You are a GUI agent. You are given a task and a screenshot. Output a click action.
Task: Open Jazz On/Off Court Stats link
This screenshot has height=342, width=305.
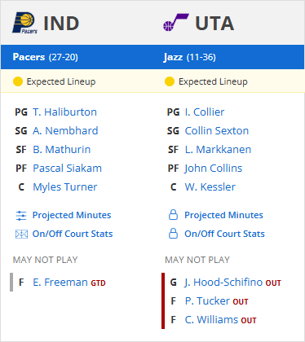224,234
